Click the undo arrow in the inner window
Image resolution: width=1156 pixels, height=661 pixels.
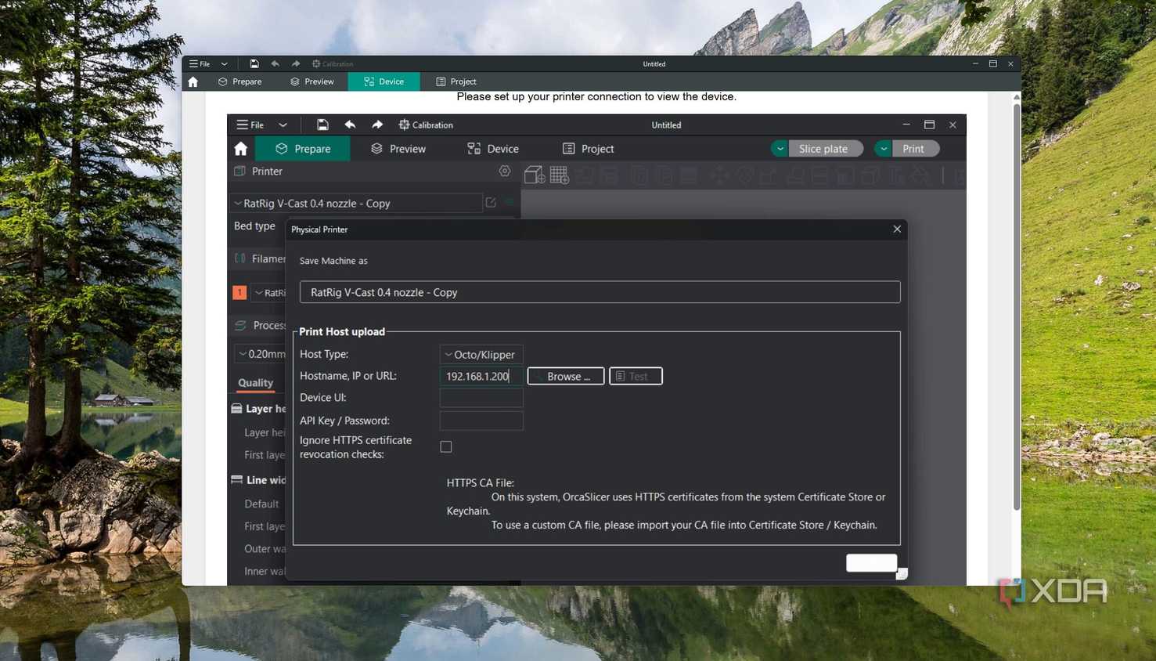[350, 125]
